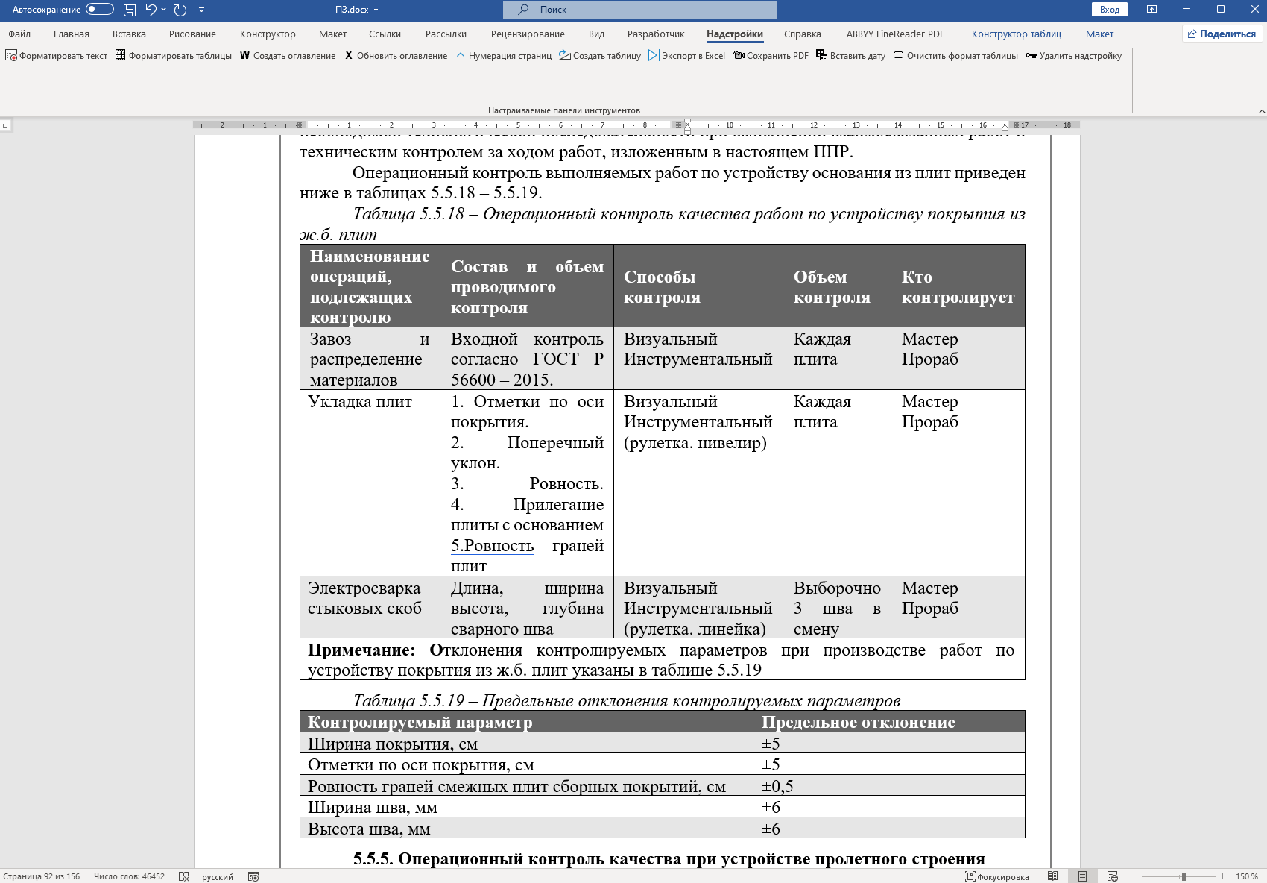
Task: Open the Undo history dropdown arrow
Action: click(164, 10)
